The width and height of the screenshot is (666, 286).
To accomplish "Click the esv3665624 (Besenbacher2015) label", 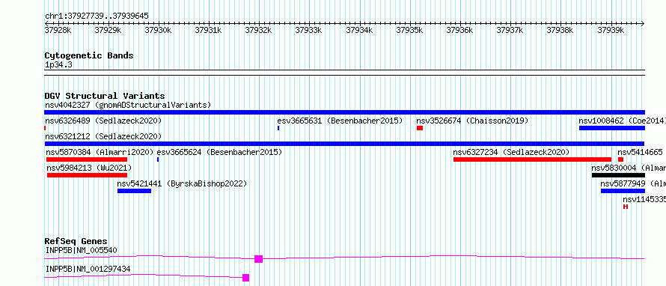I will point(219,152).
